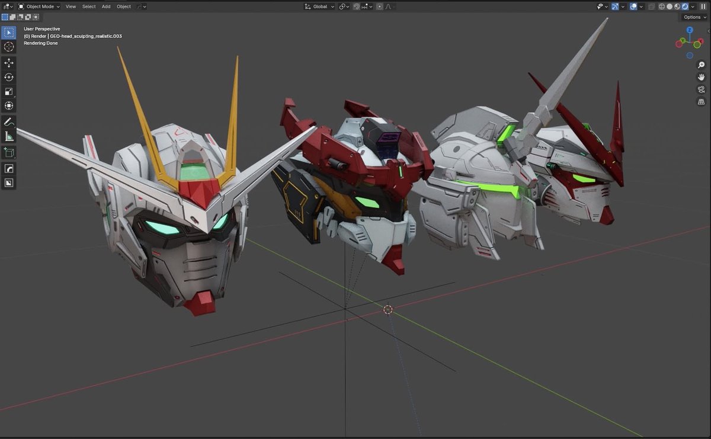Open the header curve icon dropdown
711x439 pixels.
pos(141,7)
